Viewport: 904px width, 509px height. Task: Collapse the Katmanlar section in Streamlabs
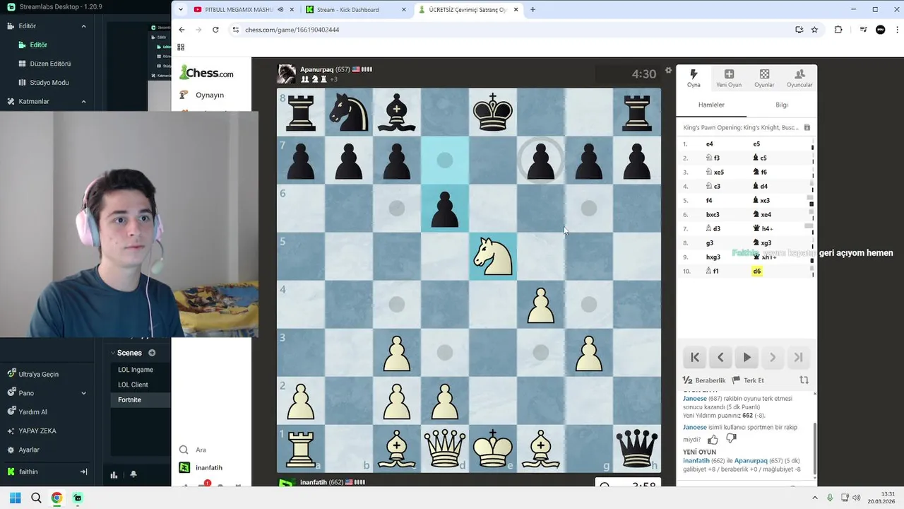83,102
